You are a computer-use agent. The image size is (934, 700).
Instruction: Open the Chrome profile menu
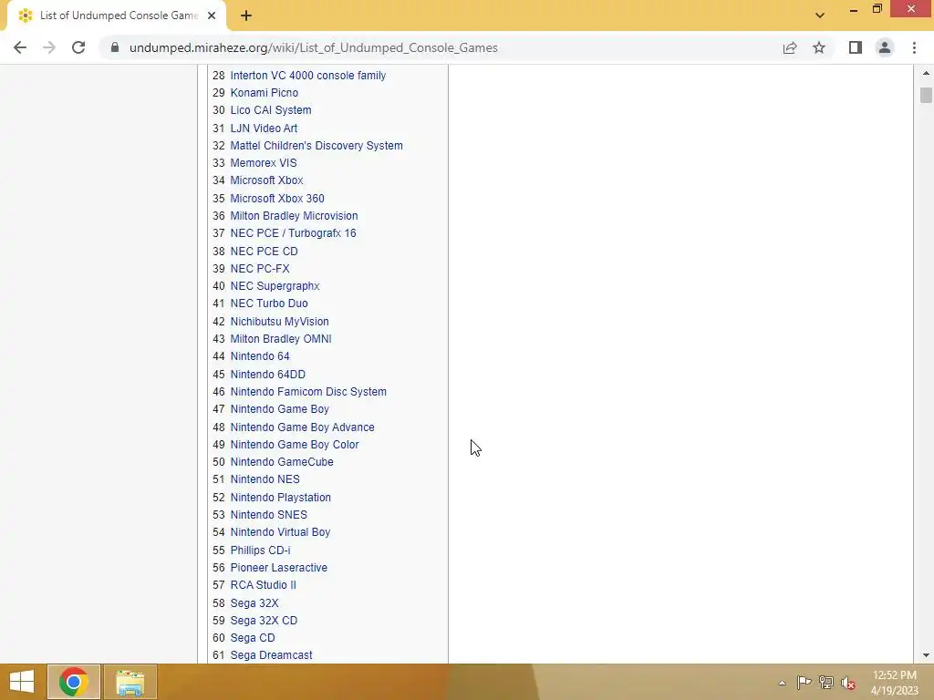885,47
